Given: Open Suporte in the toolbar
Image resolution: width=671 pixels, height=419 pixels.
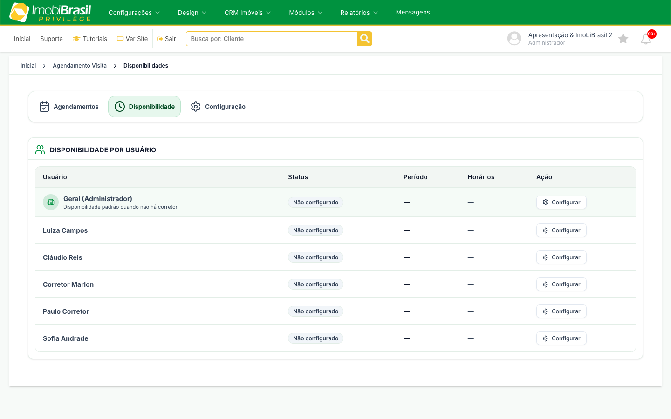Looking at the screenshot, I should click(x=51, y=39).
